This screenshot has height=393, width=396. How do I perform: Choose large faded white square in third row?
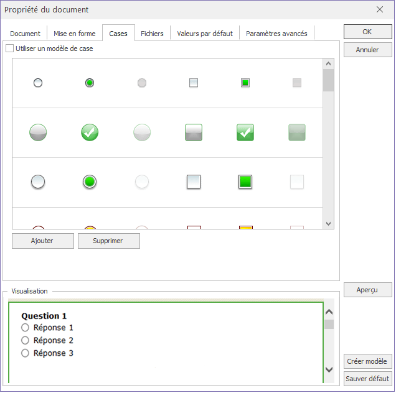click(297, 182)
